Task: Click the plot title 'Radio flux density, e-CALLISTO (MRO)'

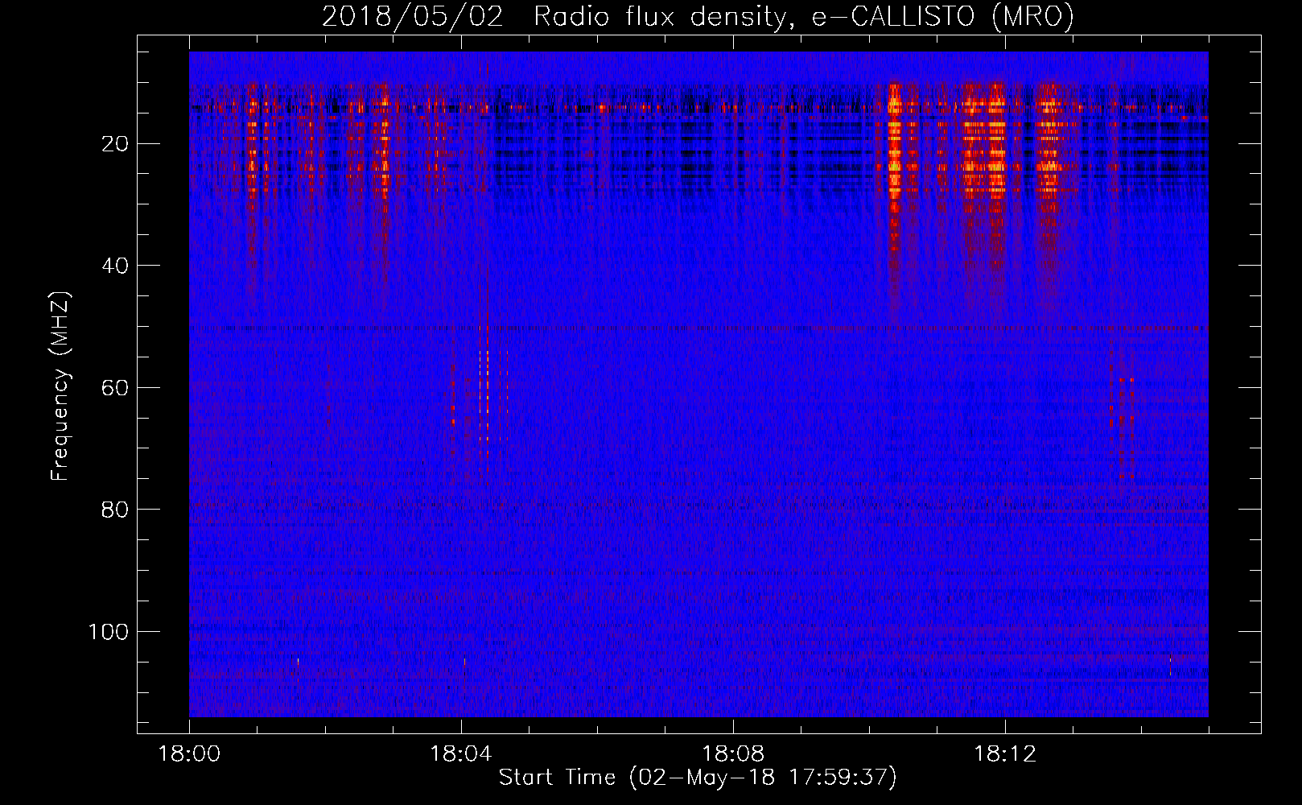Action: click(804, 16)
